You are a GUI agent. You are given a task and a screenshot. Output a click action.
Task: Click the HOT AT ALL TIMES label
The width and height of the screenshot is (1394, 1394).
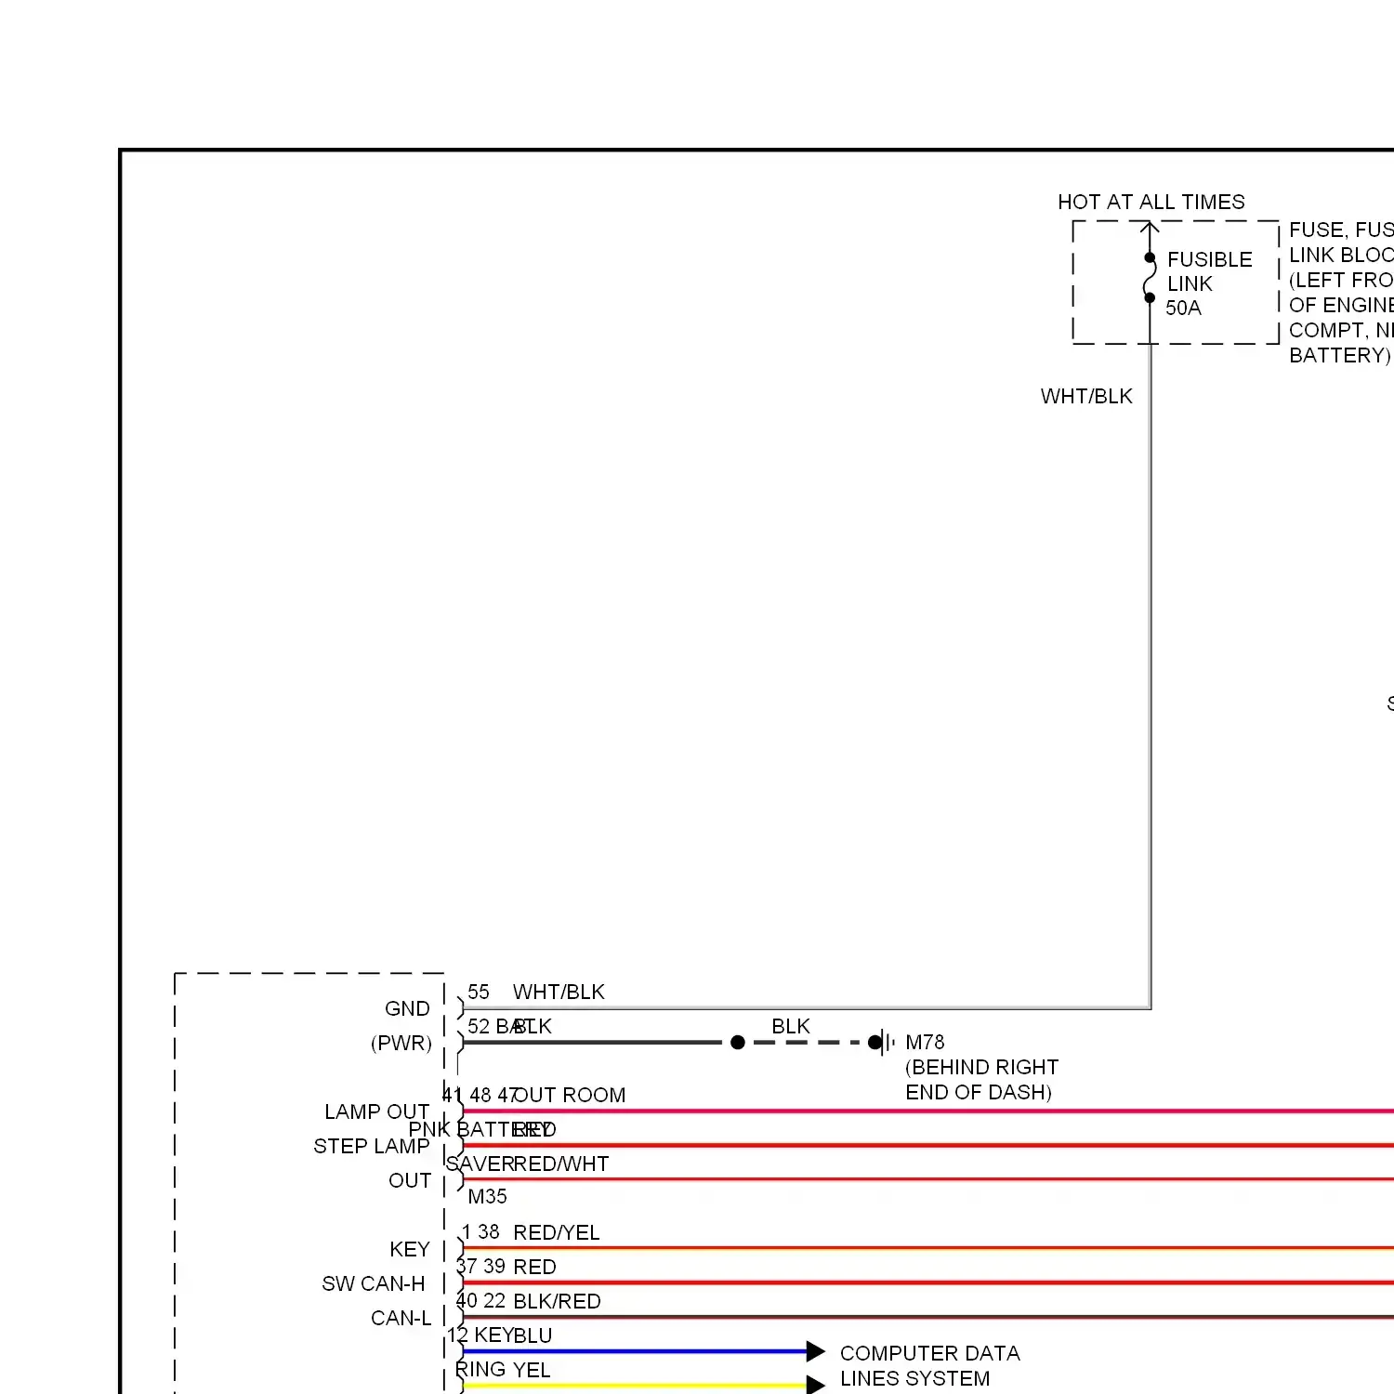tap(1151, 202)
